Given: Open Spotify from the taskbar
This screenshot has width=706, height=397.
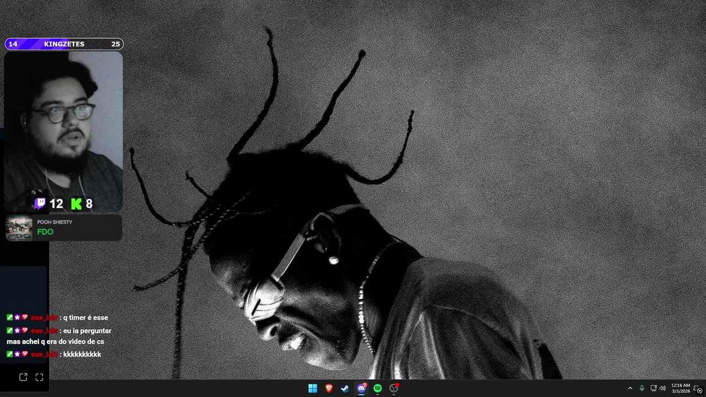Looking at the screenshot, I should 378,388.
